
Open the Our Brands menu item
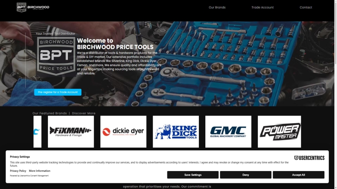(x=217, y=7)
